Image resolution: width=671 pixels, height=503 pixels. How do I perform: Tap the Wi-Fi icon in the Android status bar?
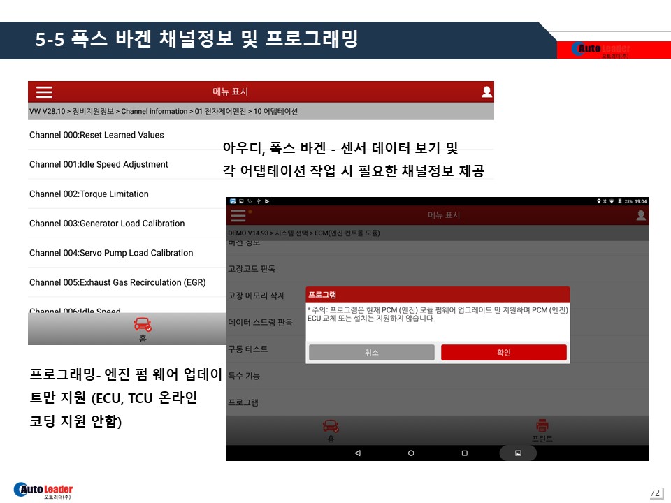[x=612, y=201]
